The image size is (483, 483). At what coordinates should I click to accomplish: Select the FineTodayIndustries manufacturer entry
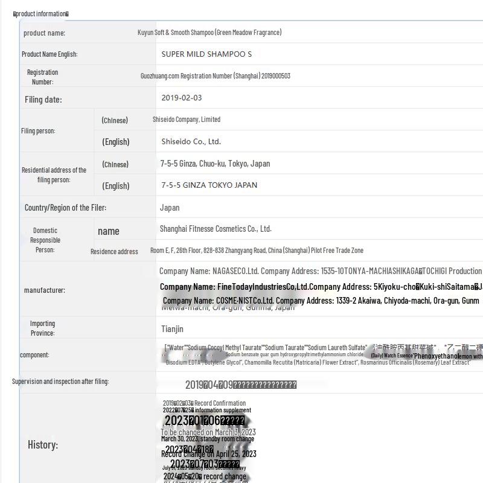pos(320,287)
